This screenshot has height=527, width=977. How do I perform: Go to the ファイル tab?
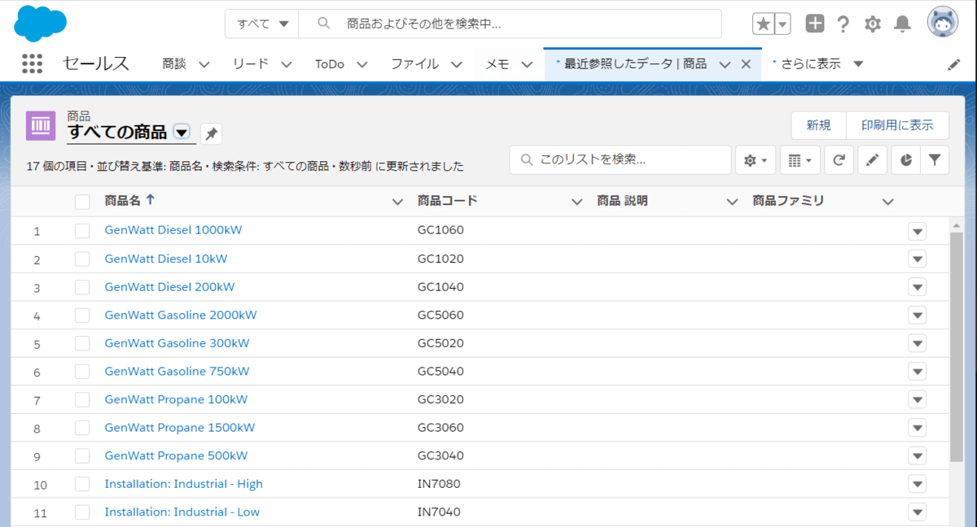[x=414, y=63]
